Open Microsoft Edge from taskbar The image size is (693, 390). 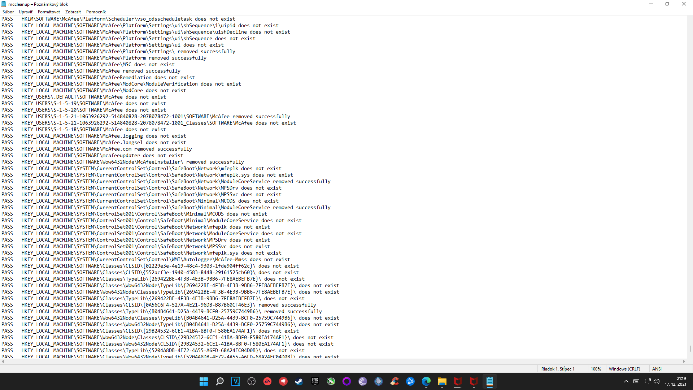426,381
